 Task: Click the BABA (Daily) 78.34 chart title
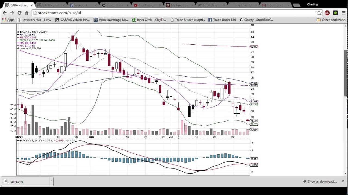[x=32, y=32]
